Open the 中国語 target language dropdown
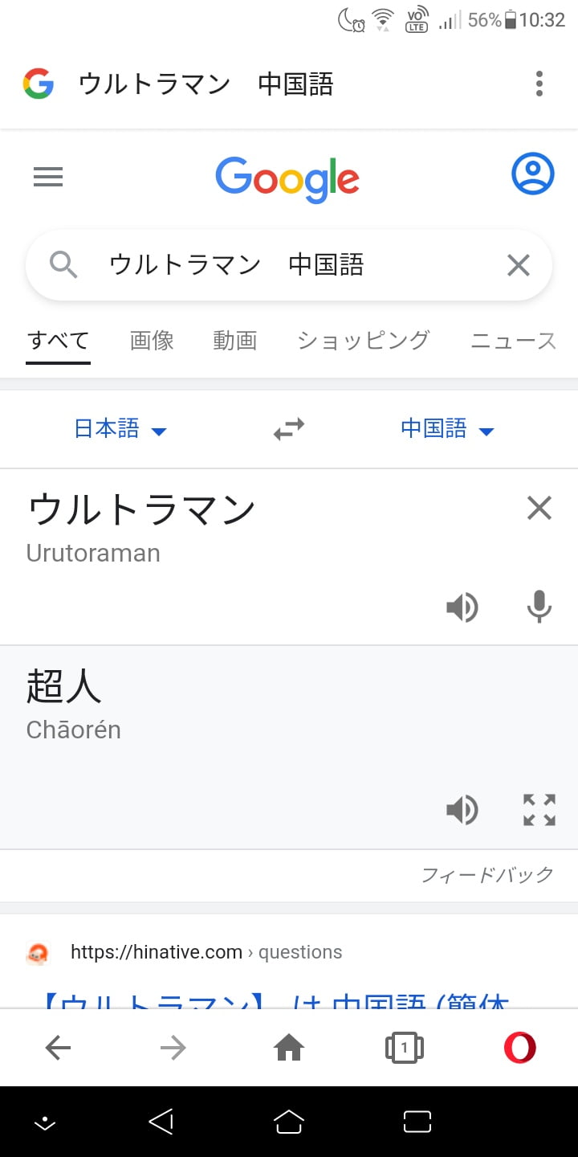The image size is (578, 1157). coord(446,429)
